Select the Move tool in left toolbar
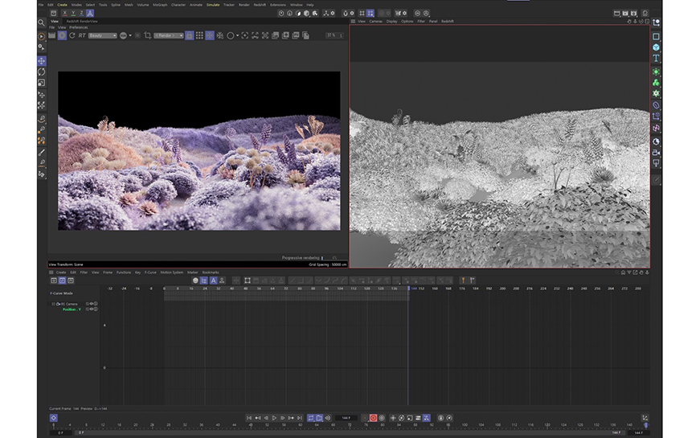Image resolution: width=700 pixels, height=438 pixels. pyautogui.click(x=42, y=61)
